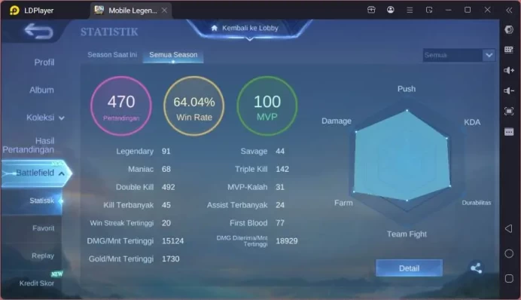Click the home icon beside Kembali ke Lobby

[215, 29]
